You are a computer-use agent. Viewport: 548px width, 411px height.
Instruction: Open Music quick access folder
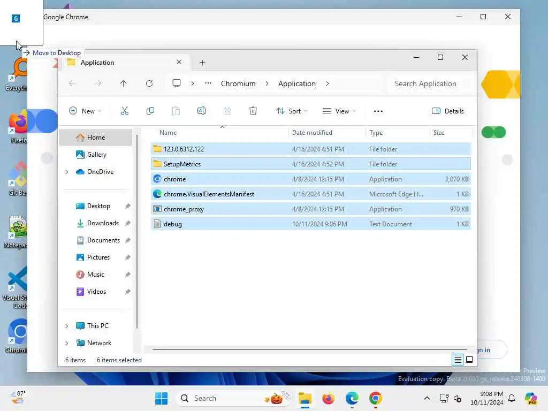click(96, 275)
